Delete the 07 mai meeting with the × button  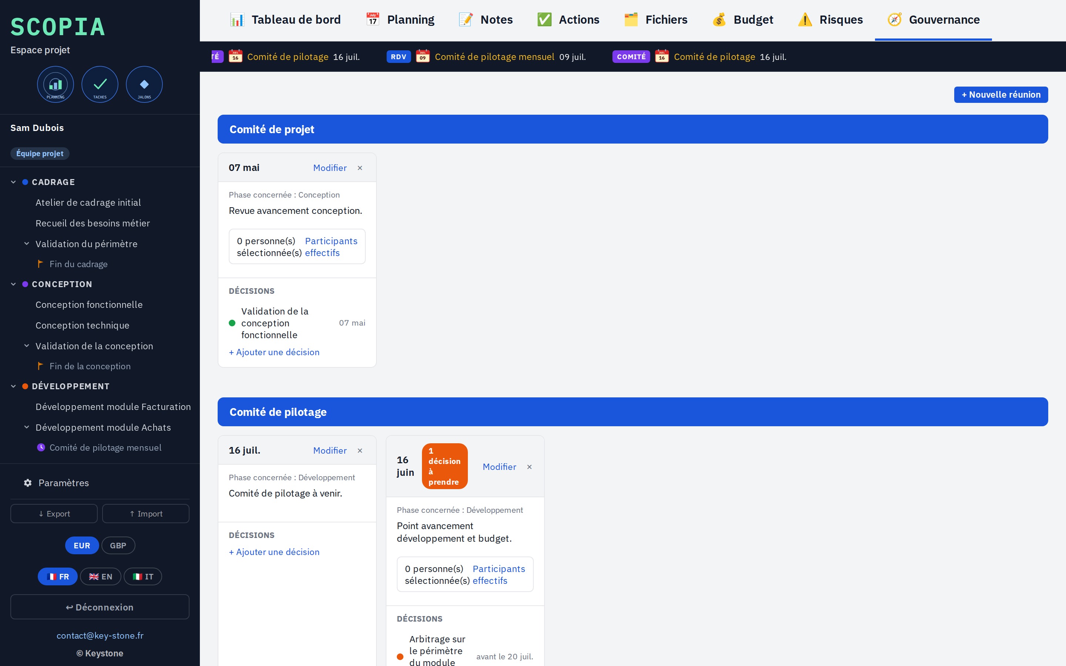click(360, 168)
